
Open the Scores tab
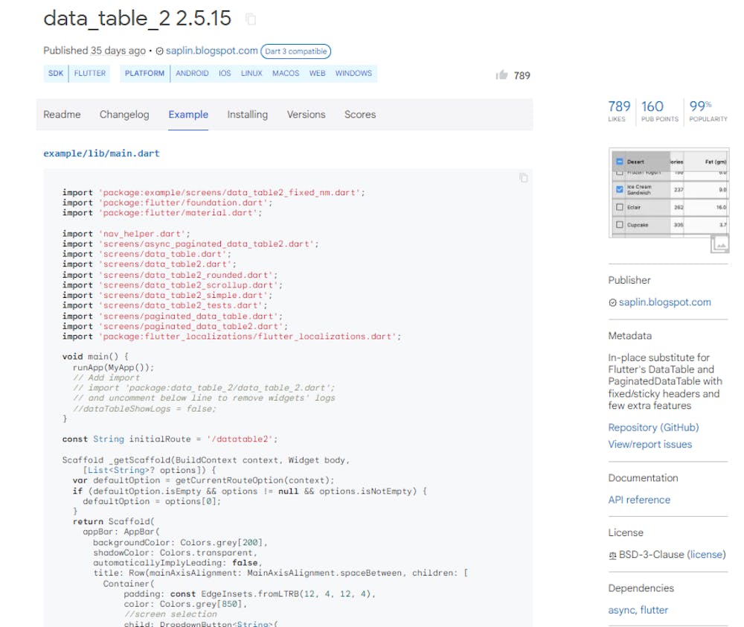pos(360,115)
